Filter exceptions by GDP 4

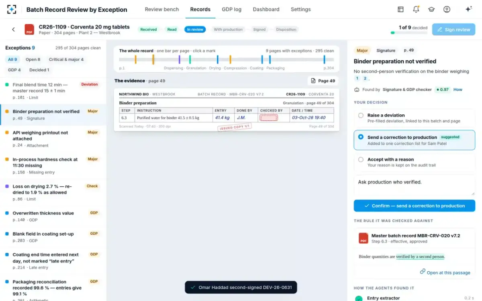pos(14,70)
